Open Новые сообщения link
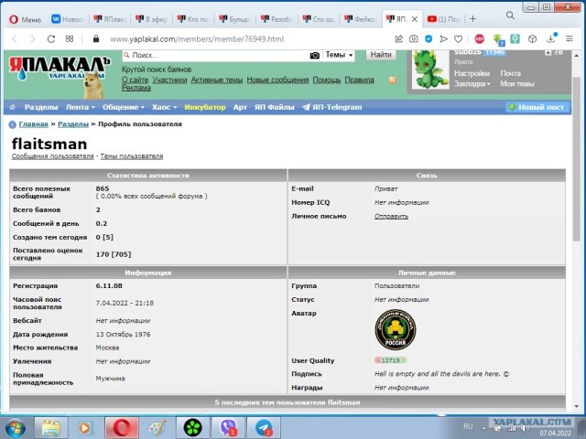The width and height of the screenshot is (586, 439). (x=277, y=80)
